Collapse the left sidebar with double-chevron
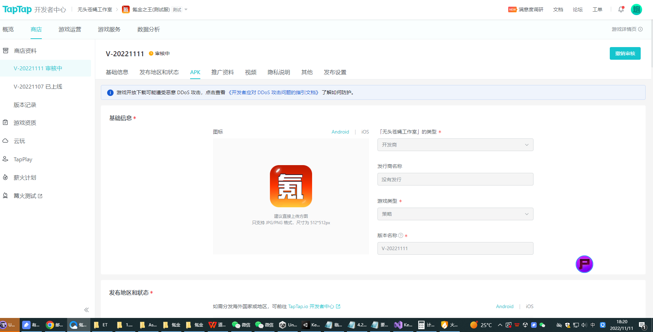The image size is (653, 332). [x=86, y=310]
